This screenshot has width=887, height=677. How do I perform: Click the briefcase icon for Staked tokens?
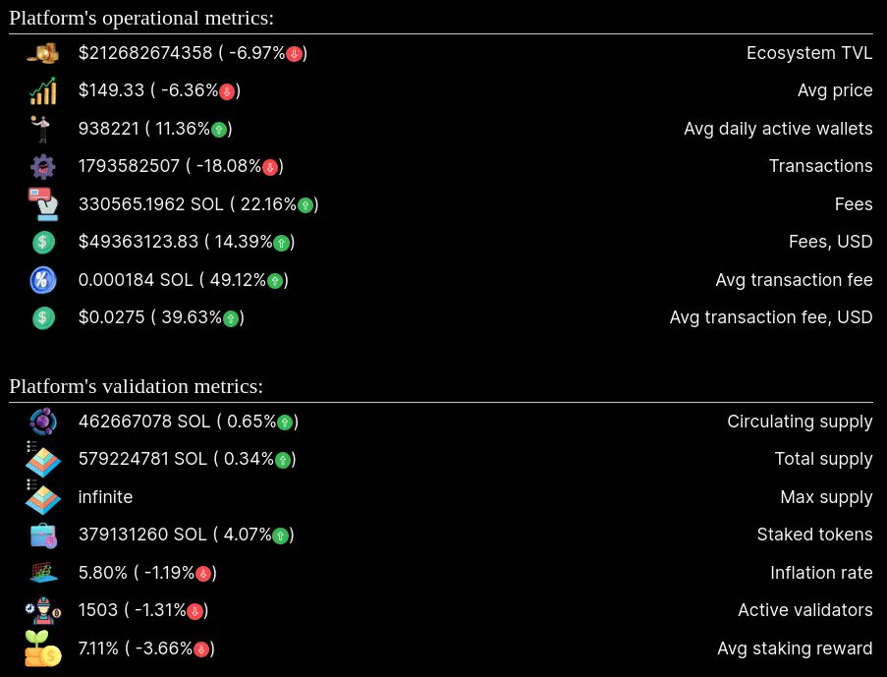[x=43, y=535]
